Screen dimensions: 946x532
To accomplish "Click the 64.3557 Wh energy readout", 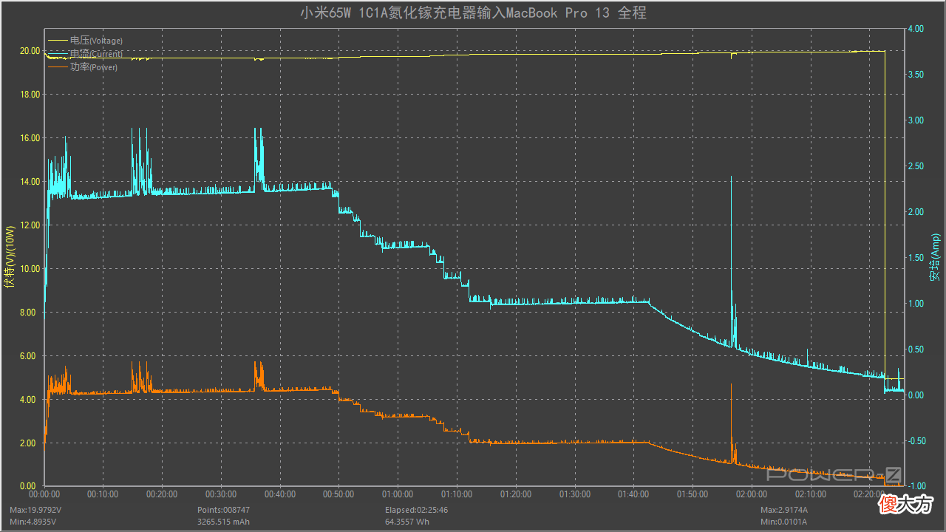I will pos(409,521).
